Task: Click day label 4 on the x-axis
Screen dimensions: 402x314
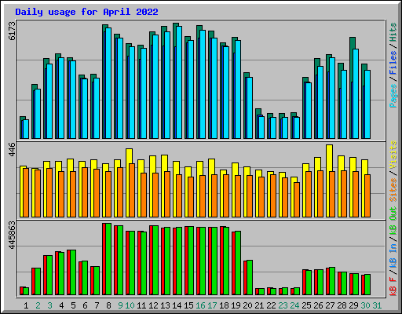Action: point(61,305)
